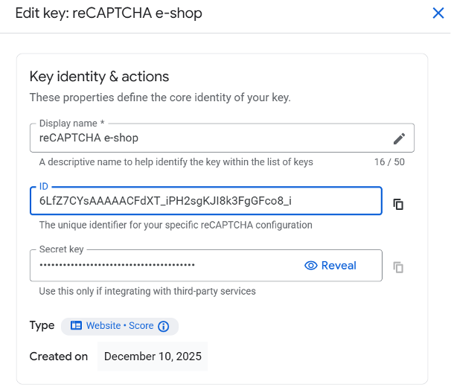
Task: Click the pencil edit icon for Display name
Action: (400, 138)
